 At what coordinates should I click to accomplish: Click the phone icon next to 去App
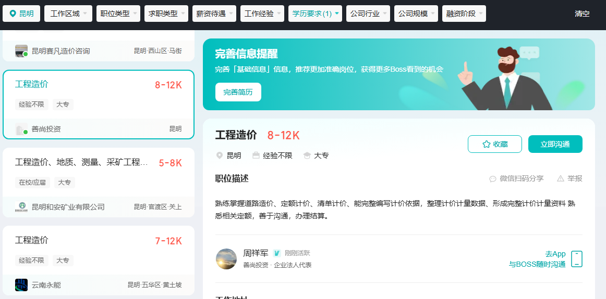point(576,259)
